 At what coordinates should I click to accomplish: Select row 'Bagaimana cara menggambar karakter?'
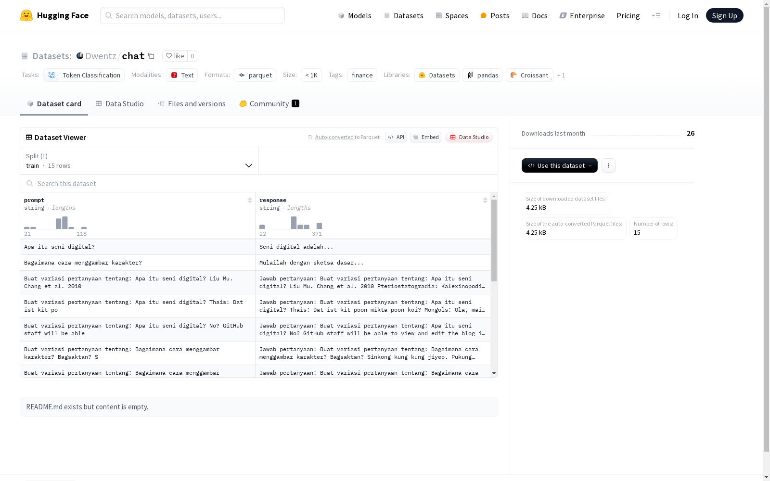click(138, 263)
